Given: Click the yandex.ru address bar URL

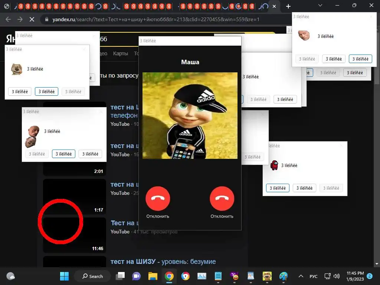Looking at the screenshot, I should click(x=156, y=19).
